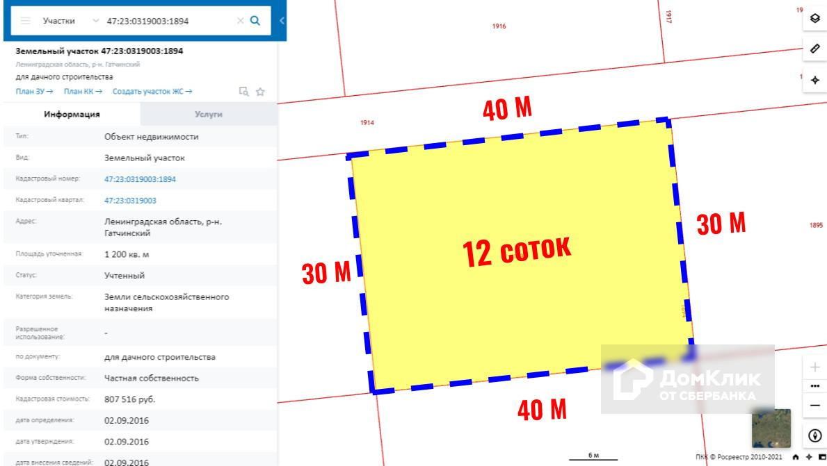Viewport: 827px width, 466px height.
Task: Open the План ЗУ link
Action: [x=34, y=91]
